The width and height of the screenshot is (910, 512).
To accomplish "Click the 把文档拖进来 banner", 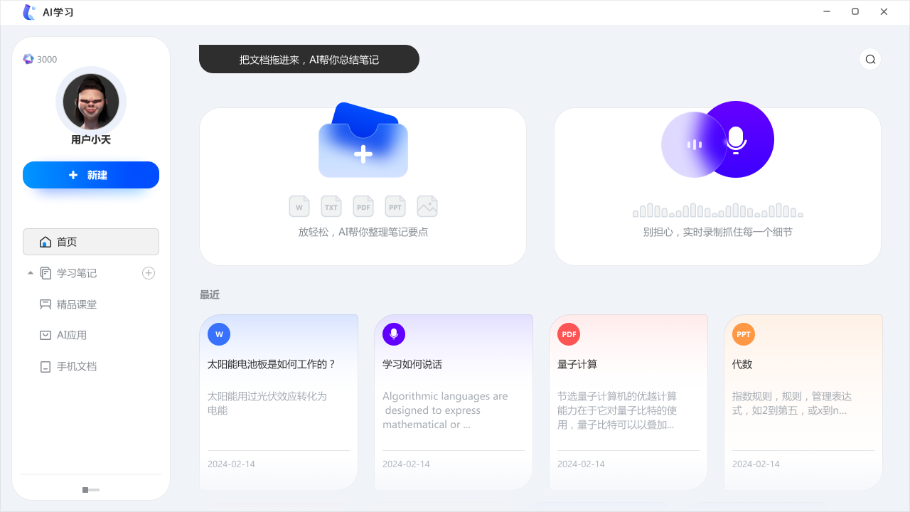I will coord(309,59).
